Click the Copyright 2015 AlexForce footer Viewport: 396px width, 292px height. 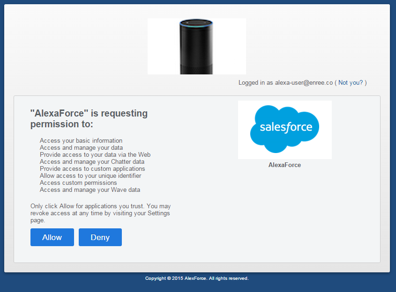[x=197, y=278]
